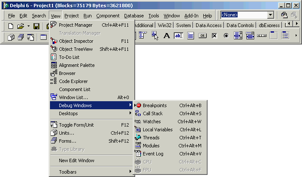Open the Search menu
This screenshot has height=177, width=302.
click(39, 16)
